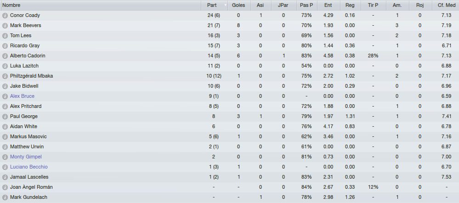This screenshot has height=203, width=459.
Task: Open the info icon beside Jamaal Lascelles
Action: tap(5, 177)
